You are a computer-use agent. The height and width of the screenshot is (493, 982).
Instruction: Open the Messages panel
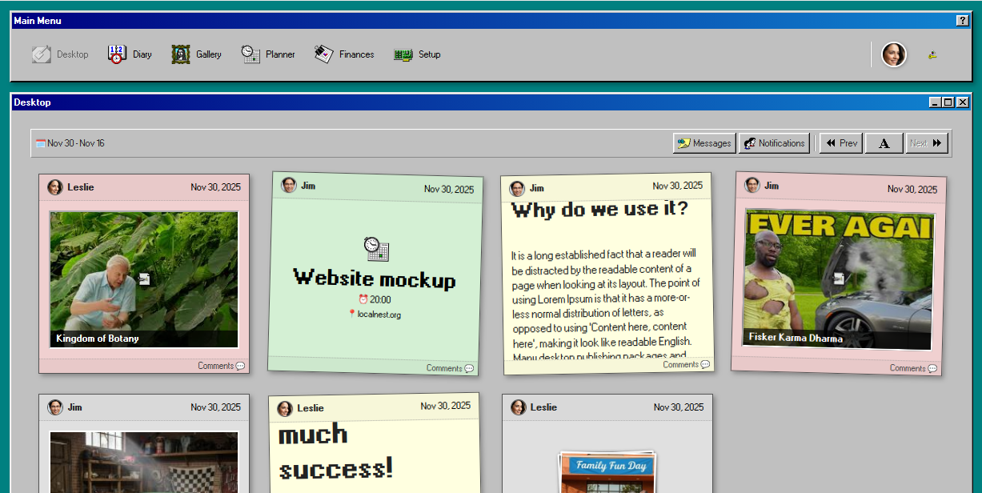pos(704,143)
